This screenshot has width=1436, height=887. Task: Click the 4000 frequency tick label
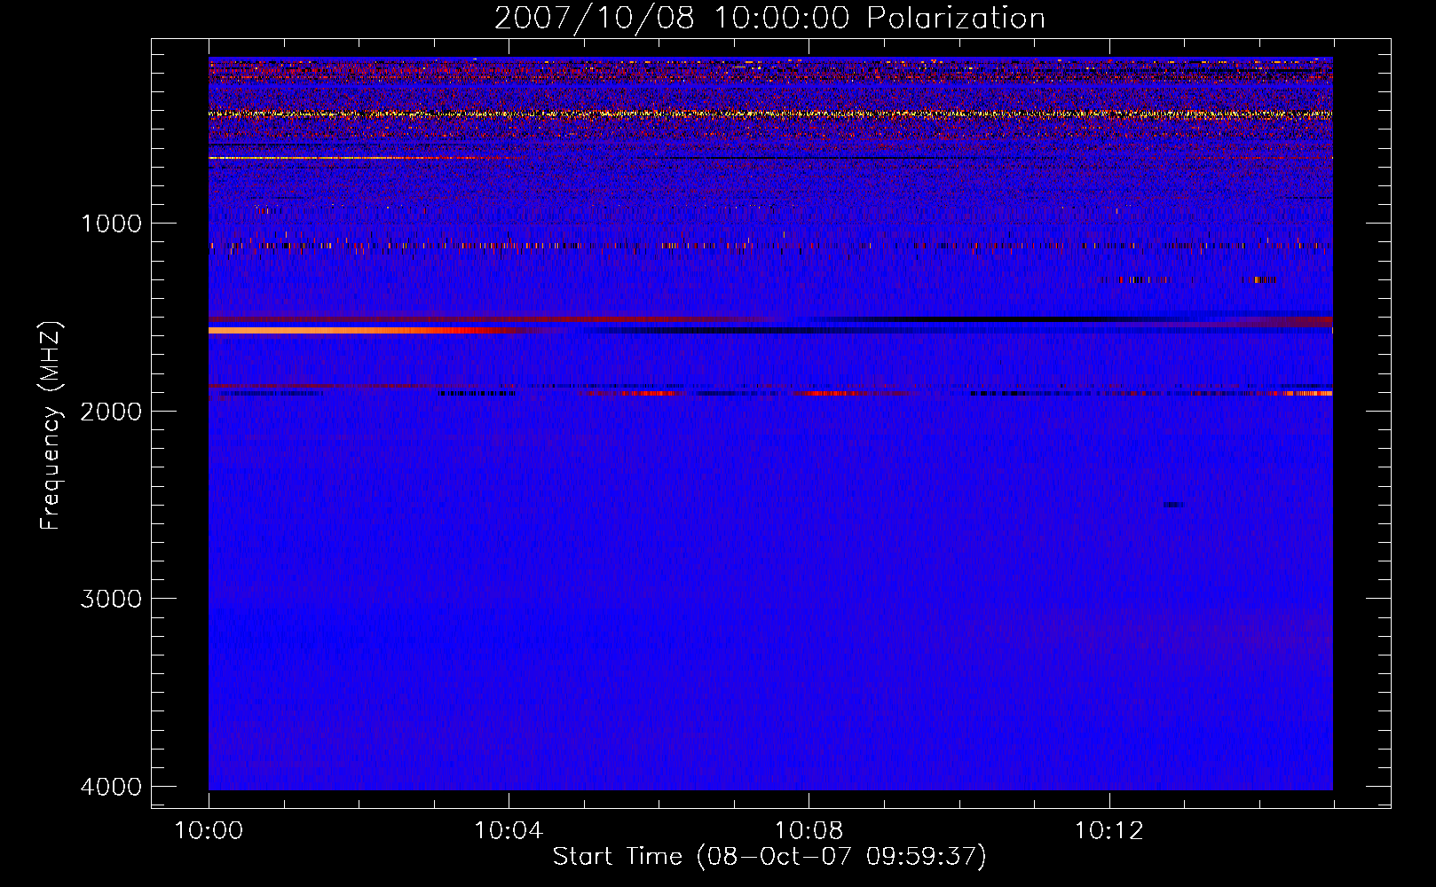coord(111,787)
